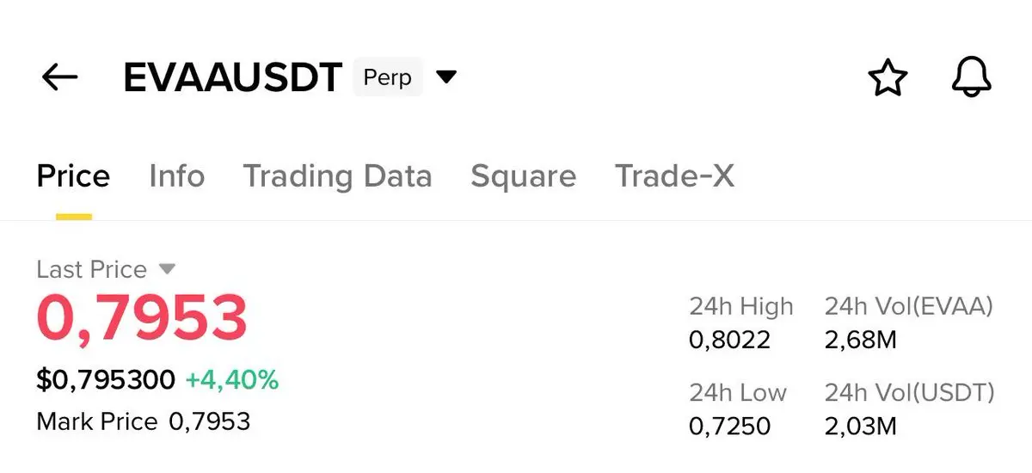Viewport: 1032px width, 473px height.
Task: Switch to the Info tab
Action: (x=176, y=176)
